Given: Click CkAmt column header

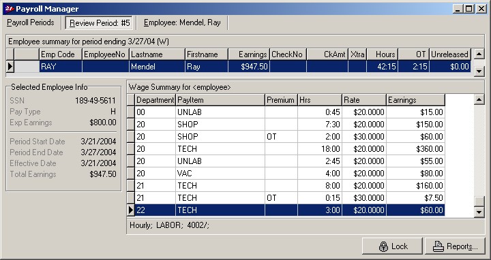Looking at the screenshot, I should [327, 54].
